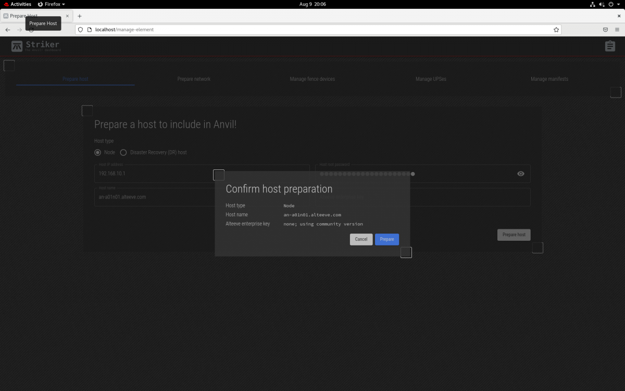The image size is (625, 391).
Task: Open the clock and calendar dropdown
Action: pos(312,4)
